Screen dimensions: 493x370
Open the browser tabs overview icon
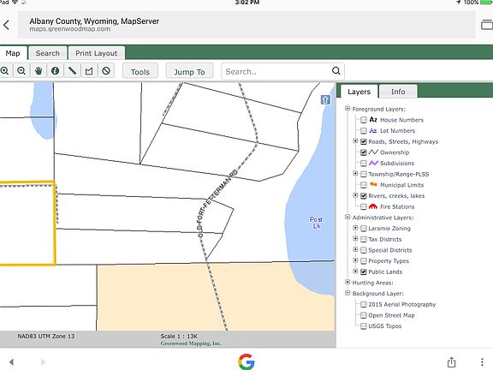pyautogui.click(x=487, y=25)
